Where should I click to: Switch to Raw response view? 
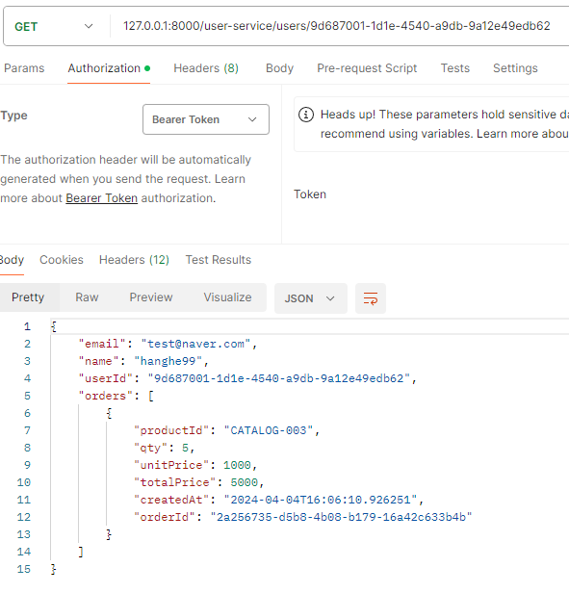coord(87,297)
